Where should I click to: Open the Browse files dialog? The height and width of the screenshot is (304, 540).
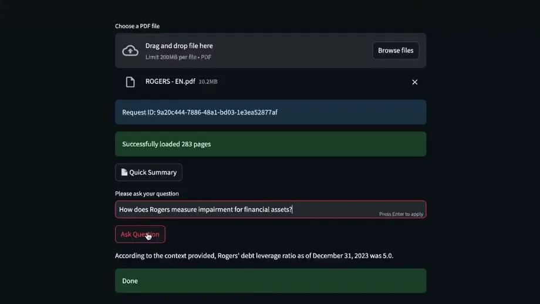point(396,50)
